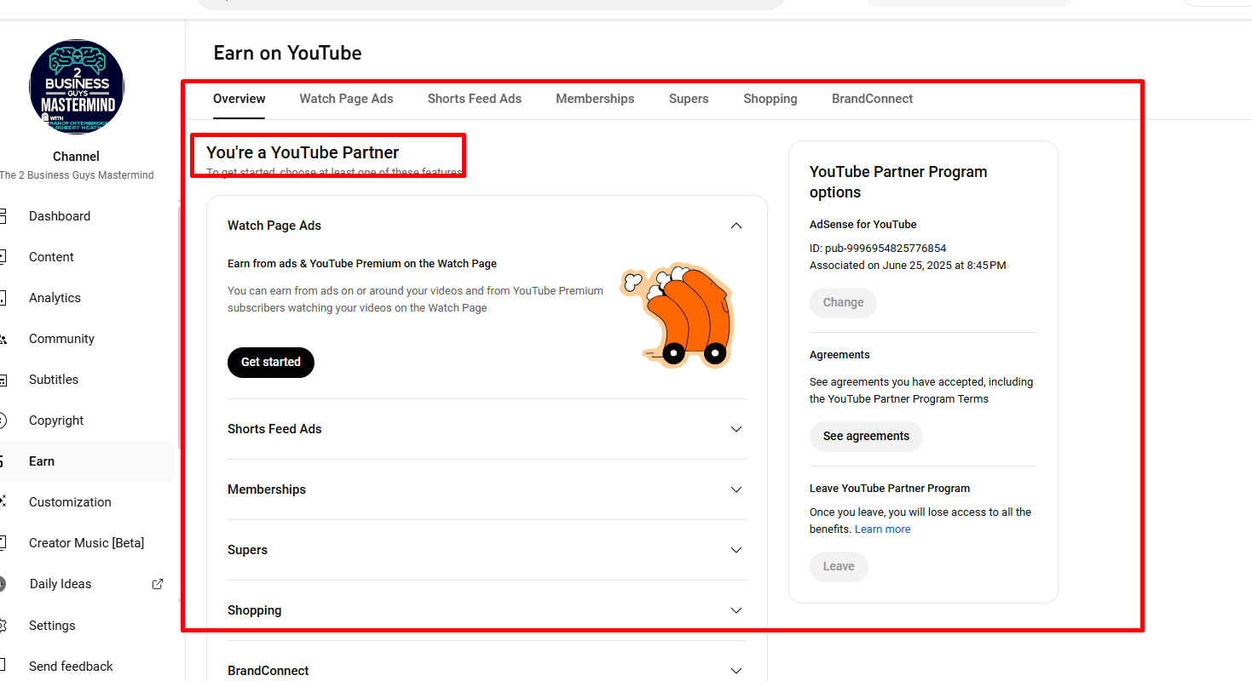Open external link icon beside Daily Ideas
Image resolution: width=1252 pixels, height=681 pixels.
158,584
